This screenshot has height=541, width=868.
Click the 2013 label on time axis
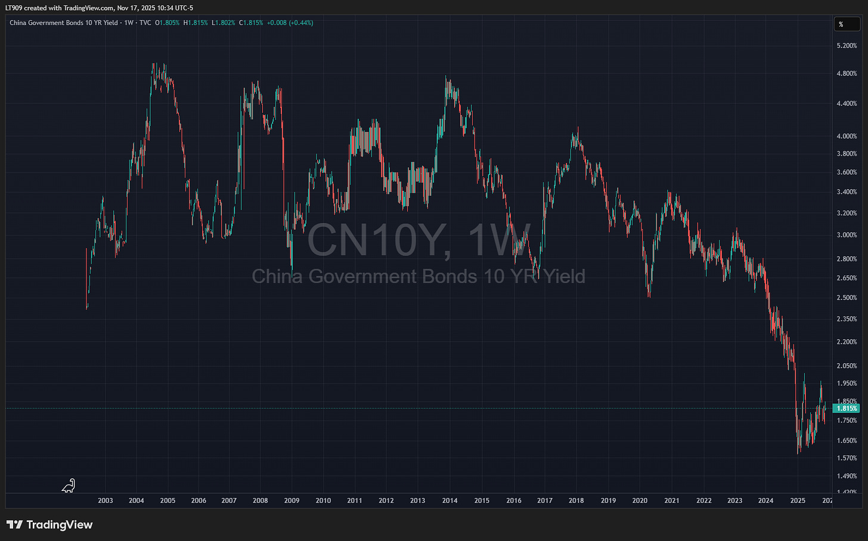coord(417,500)
